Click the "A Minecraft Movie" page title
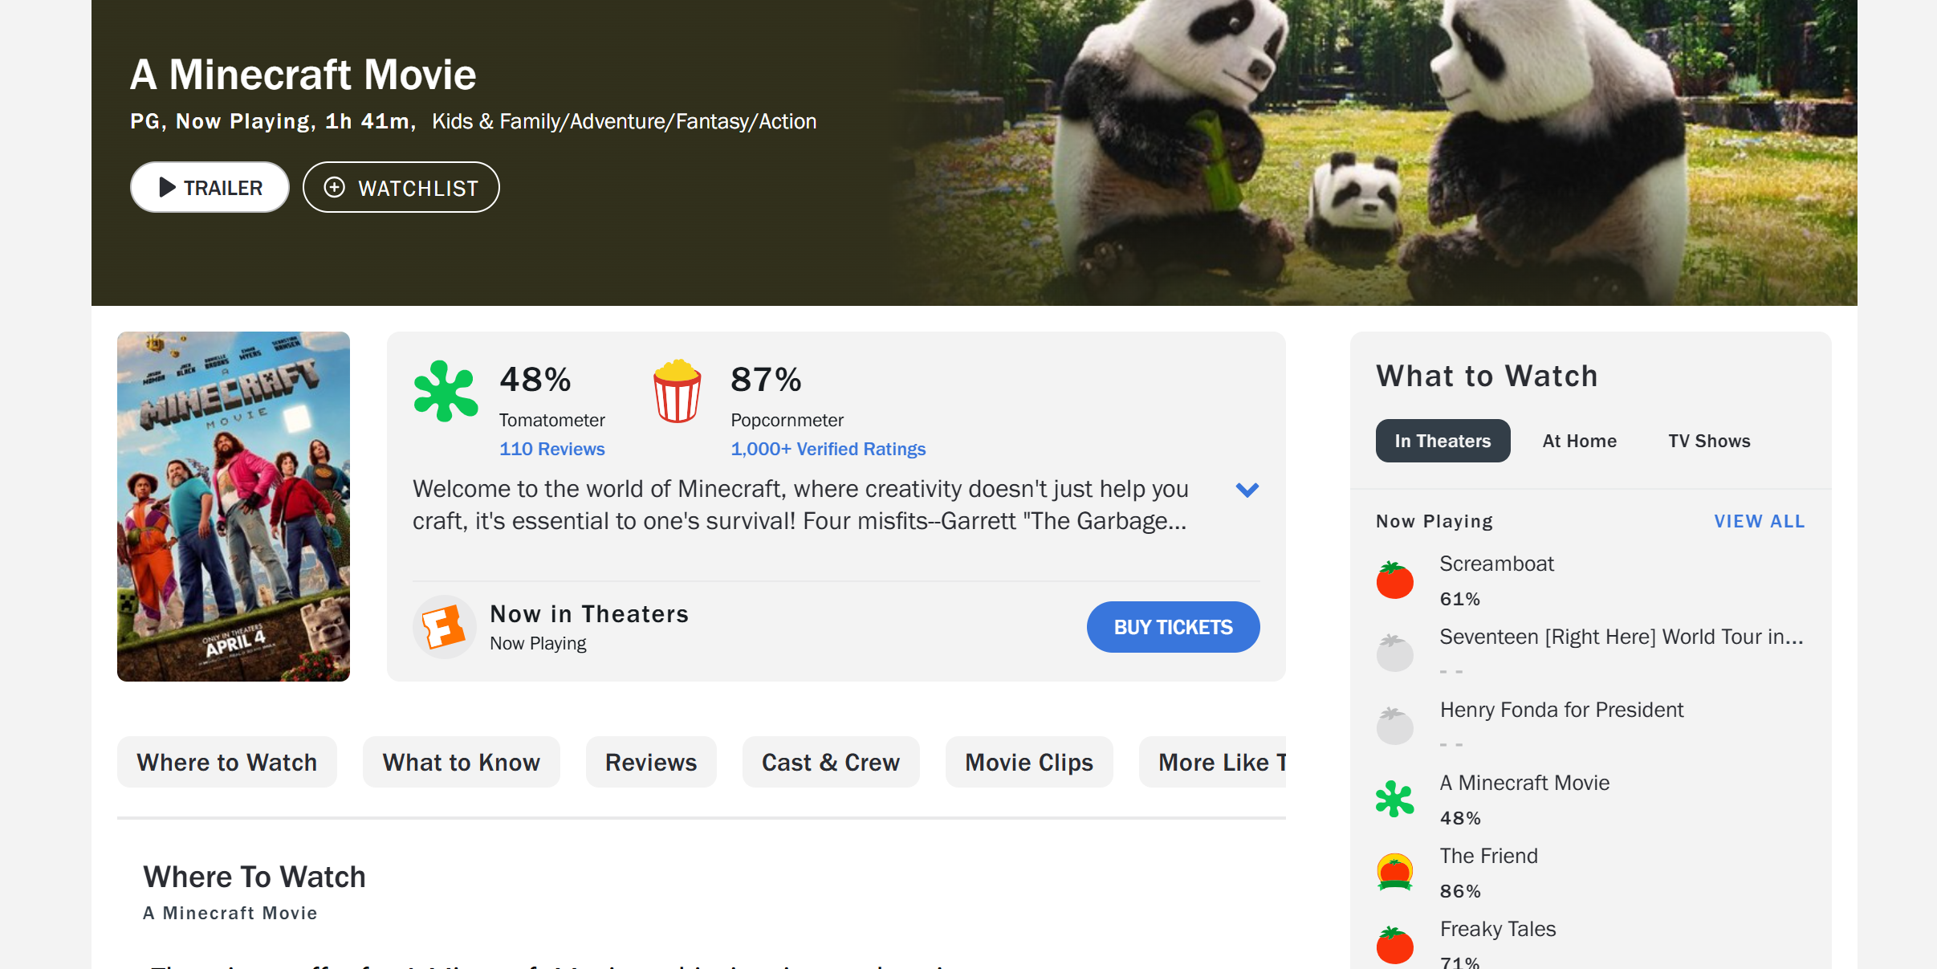 coord(303,75)
